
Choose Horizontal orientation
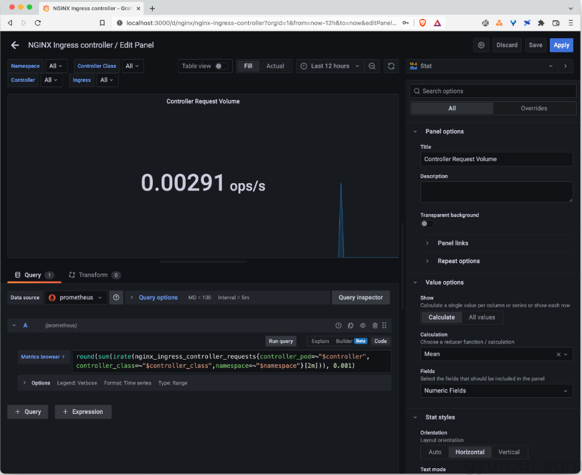point(470,452)
